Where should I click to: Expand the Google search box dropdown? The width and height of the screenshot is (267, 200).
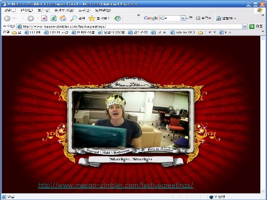pos(183,18)
